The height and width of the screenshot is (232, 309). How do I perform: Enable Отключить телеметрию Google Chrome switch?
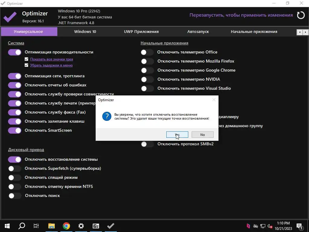tap(147, 70)
